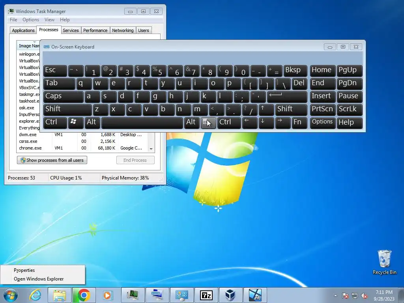This screenshot has height=303, width=404.
Task: Click the context menu key on keyboard
Action: (208, 123)
